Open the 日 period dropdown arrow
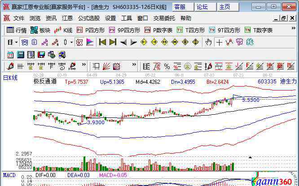Viewport: 299px width, 186px height. (17, 42)
